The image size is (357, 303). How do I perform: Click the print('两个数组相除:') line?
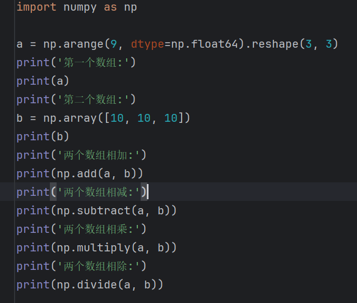coord(81,267)
